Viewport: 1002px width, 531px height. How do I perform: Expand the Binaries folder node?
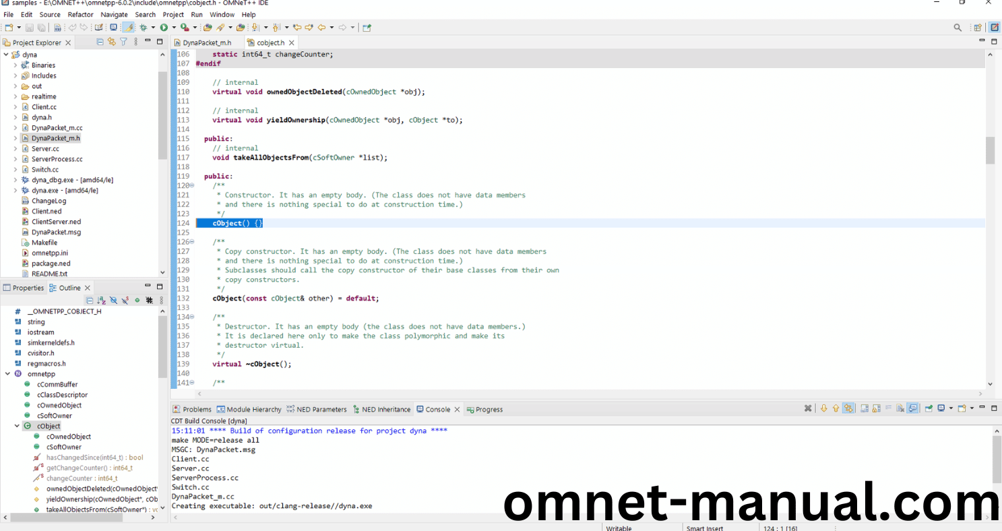click(15, 65)
